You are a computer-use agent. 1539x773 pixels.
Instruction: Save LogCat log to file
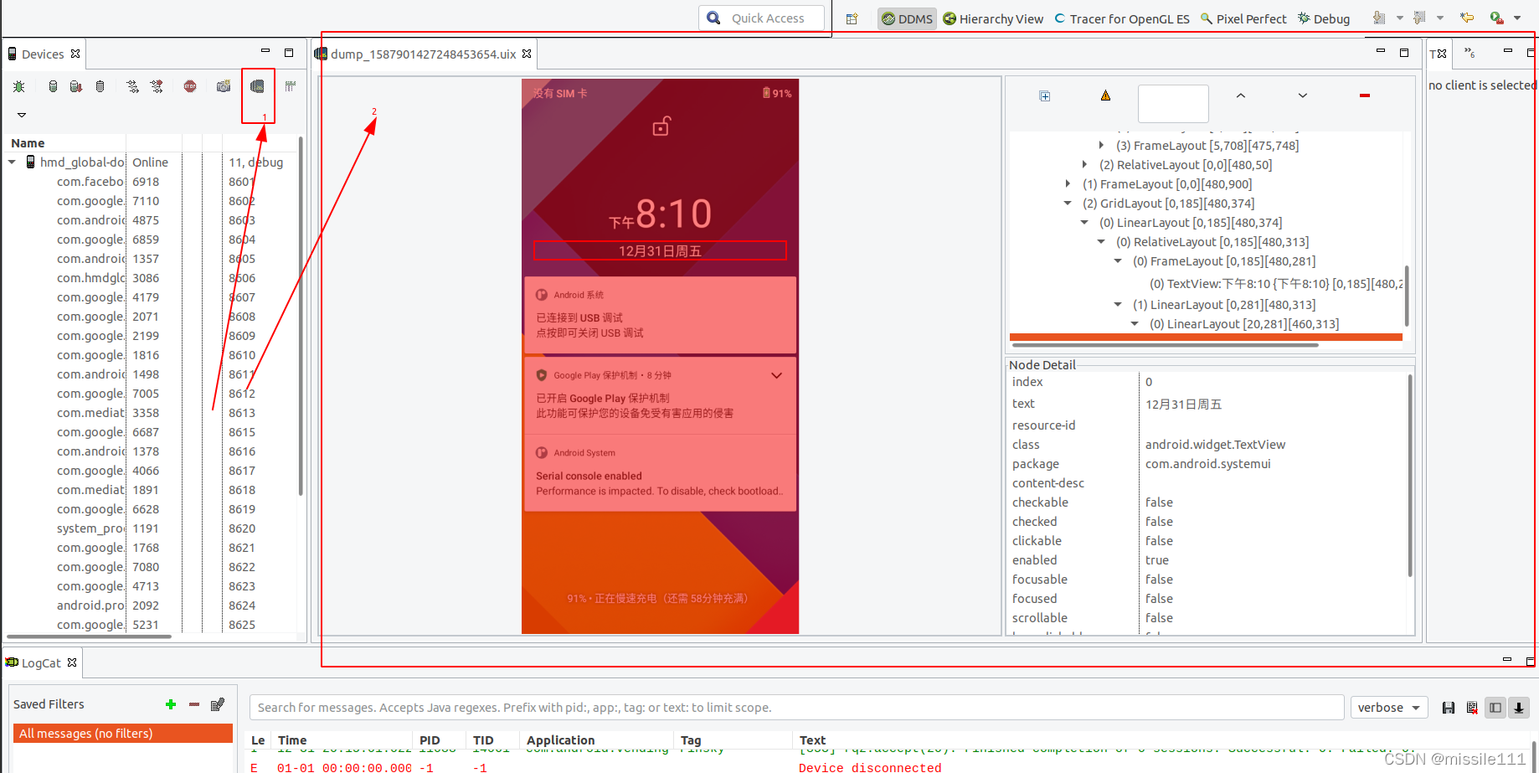click(x=1449, y=708)
